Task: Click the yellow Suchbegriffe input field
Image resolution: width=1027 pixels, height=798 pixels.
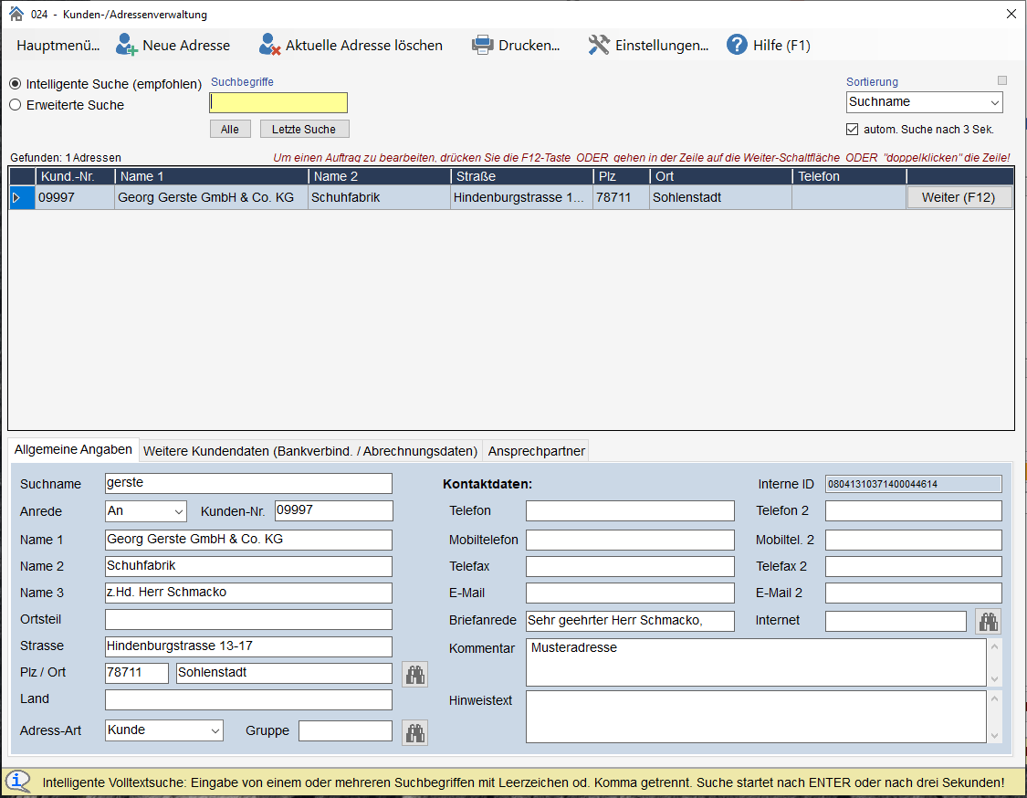Action: point(278,103)
